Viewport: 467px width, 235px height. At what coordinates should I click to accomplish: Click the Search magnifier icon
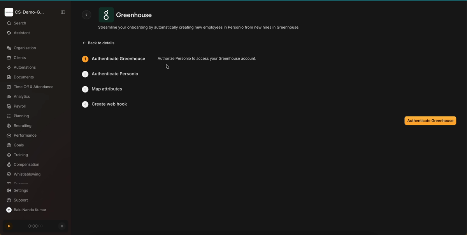(x=9, y=23)
